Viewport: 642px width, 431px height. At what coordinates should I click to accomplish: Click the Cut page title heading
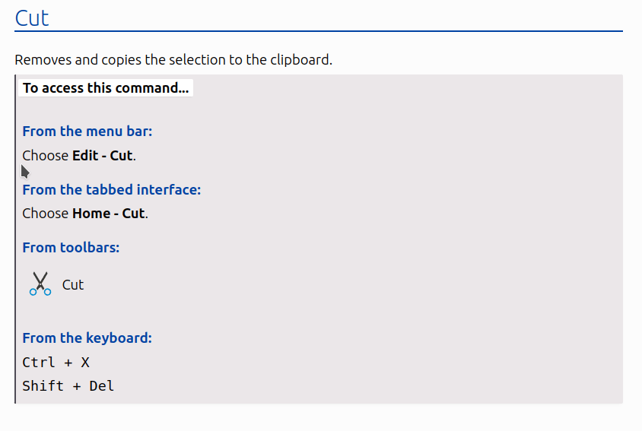click(x=32, y=18)
